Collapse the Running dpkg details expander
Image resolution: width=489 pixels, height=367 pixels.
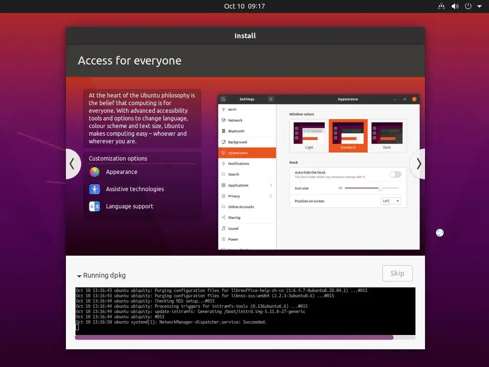tap(79, 276)
